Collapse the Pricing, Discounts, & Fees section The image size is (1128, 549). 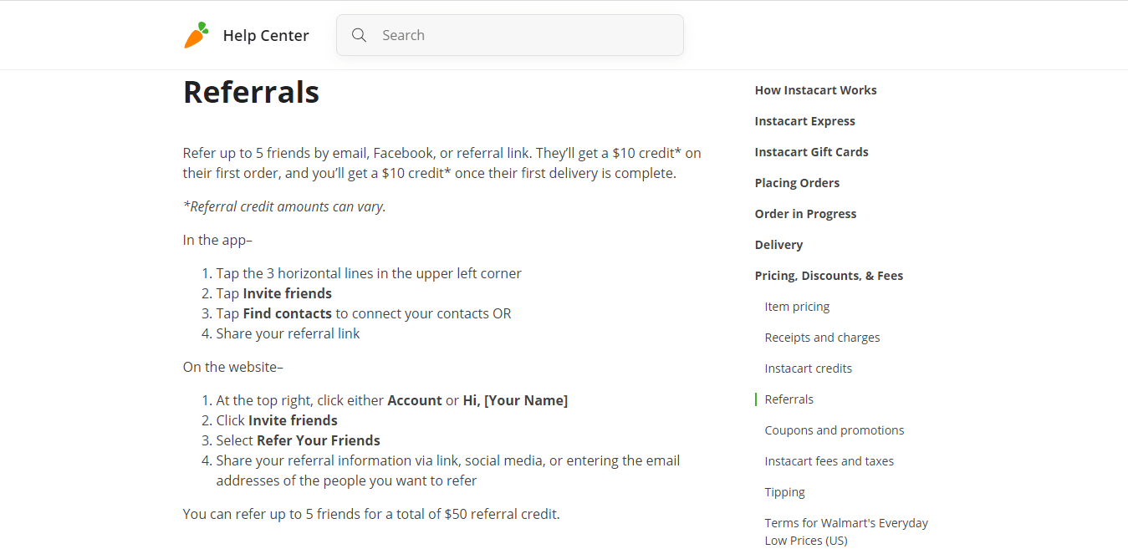[829, 276]
